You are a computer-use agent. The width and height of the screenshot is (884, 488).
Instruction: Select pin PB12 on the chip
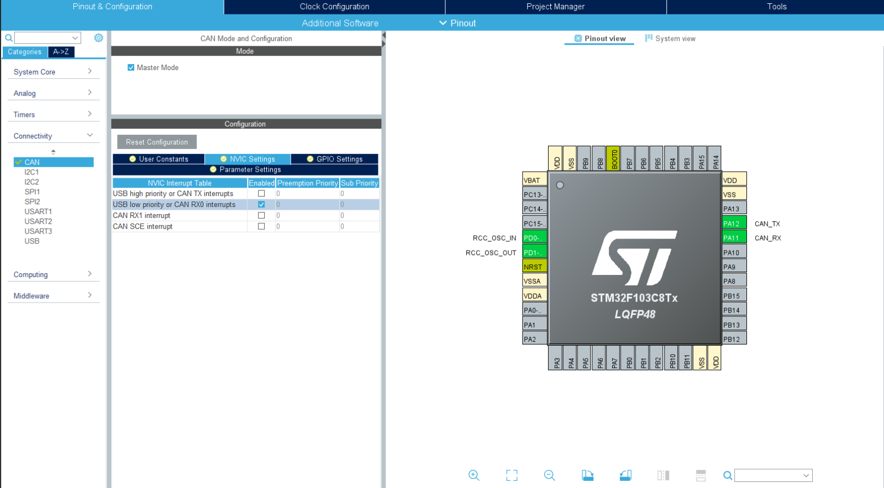pyautogui.click(x=734, y=339)
